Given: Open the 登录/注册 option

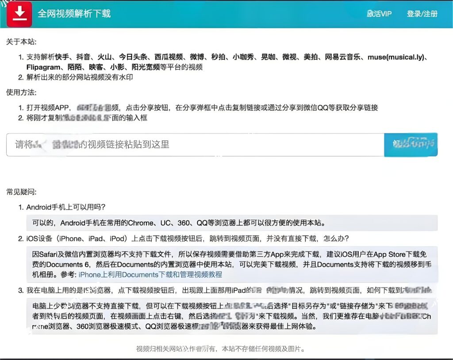Looking at the screenshot, I should click(x=422, y=14).
